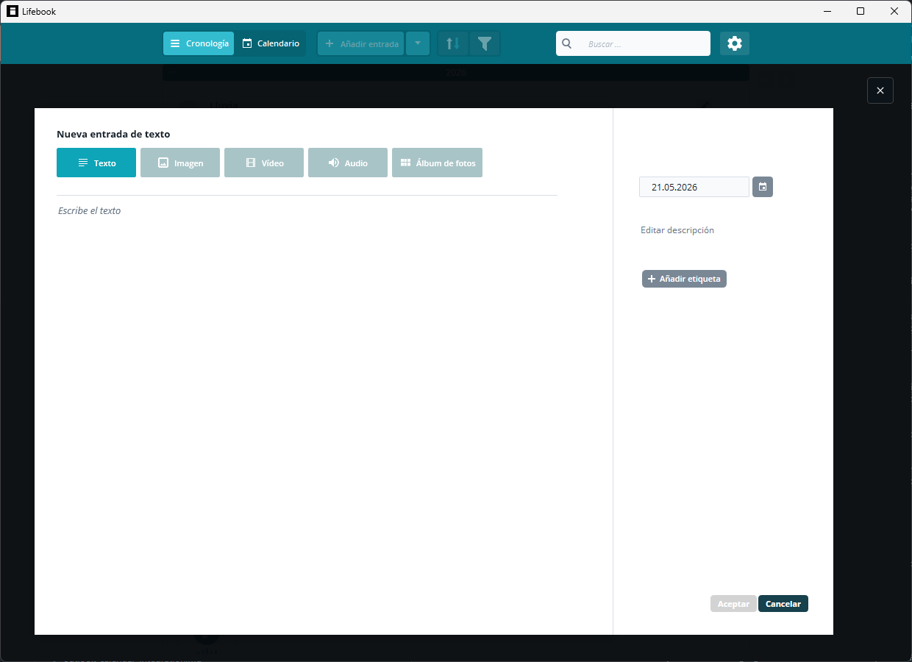Image resolution: width=912 pixels, height=662 pixels.
Task: Minimize the Lifebook window
Action: (827, 11)
